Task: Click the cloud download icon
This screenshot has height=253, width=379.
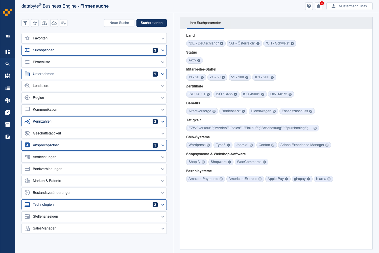Action: tap(54, 23)
